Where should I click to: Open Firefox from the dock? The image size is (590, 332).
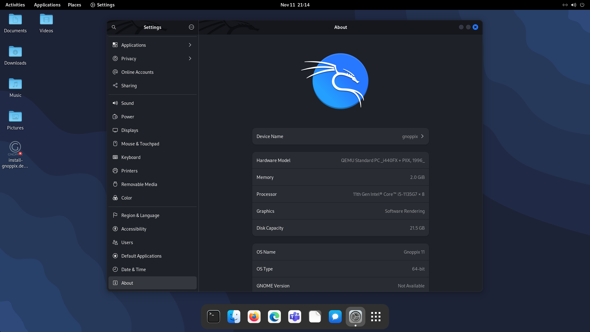coord(254,317)
